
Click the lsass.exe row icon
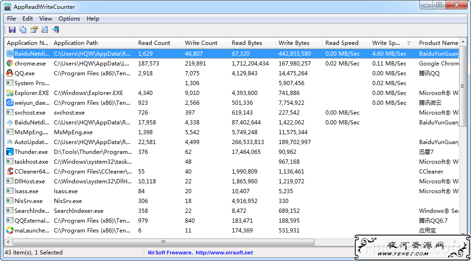pyautogui.click(x=10, y=191)
